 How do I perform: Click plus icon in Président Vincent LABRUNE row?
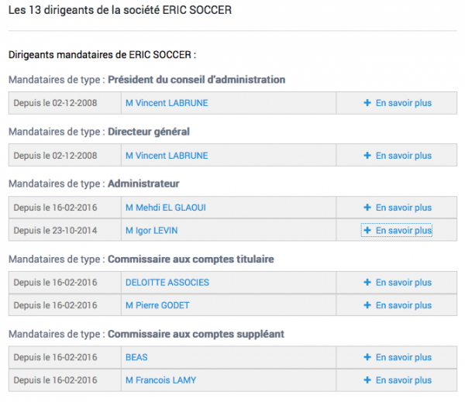point(367,103)
